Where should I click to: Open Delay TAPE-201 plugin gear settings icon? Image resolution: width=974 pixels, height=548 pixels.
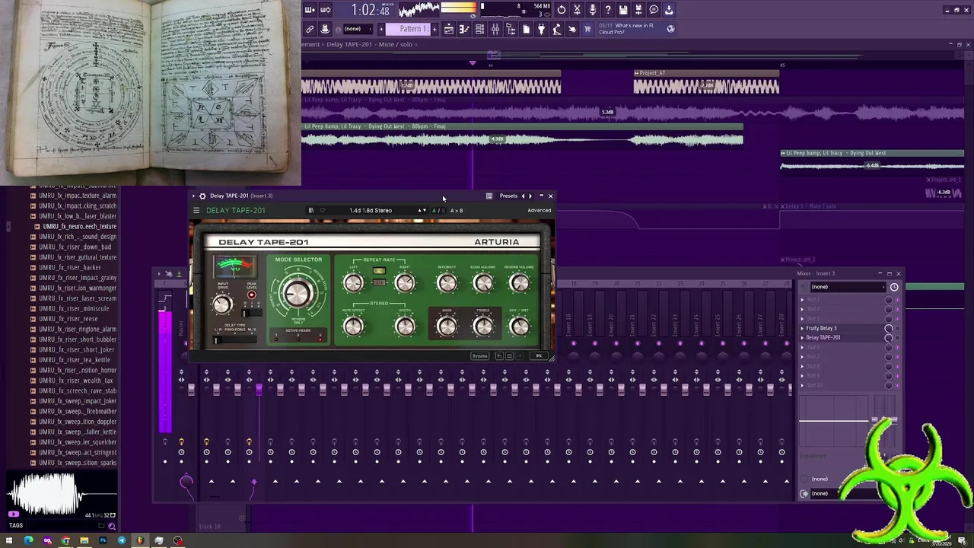(x=202, y=196)
